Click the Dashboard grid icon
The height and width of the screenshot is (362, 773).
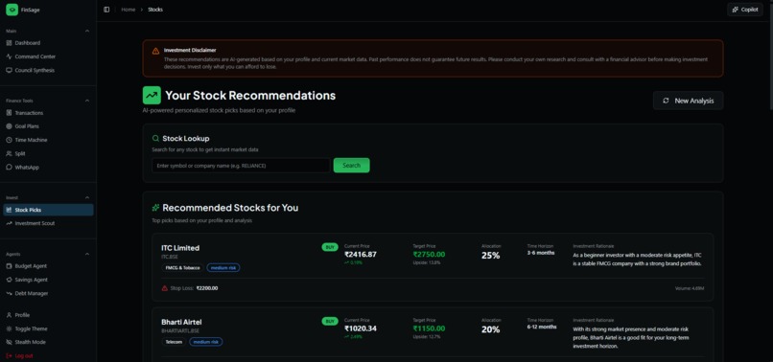(x=9, y=43)
